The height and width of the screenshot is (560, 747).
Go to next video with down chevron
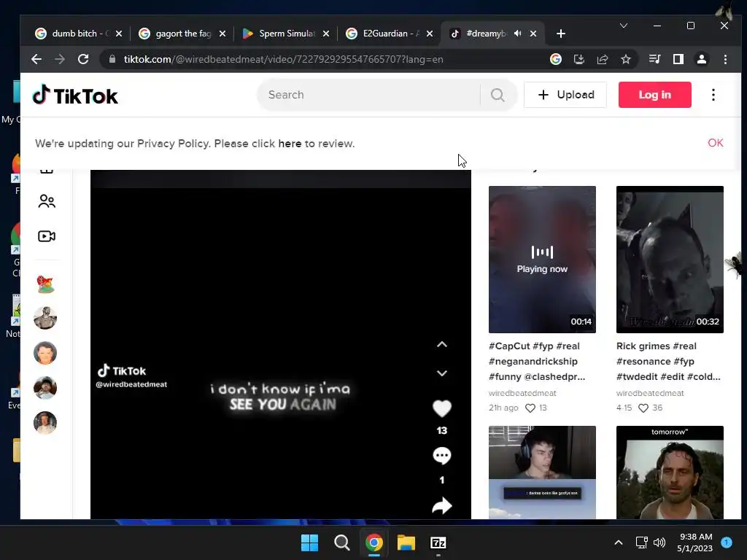[442, 373]
